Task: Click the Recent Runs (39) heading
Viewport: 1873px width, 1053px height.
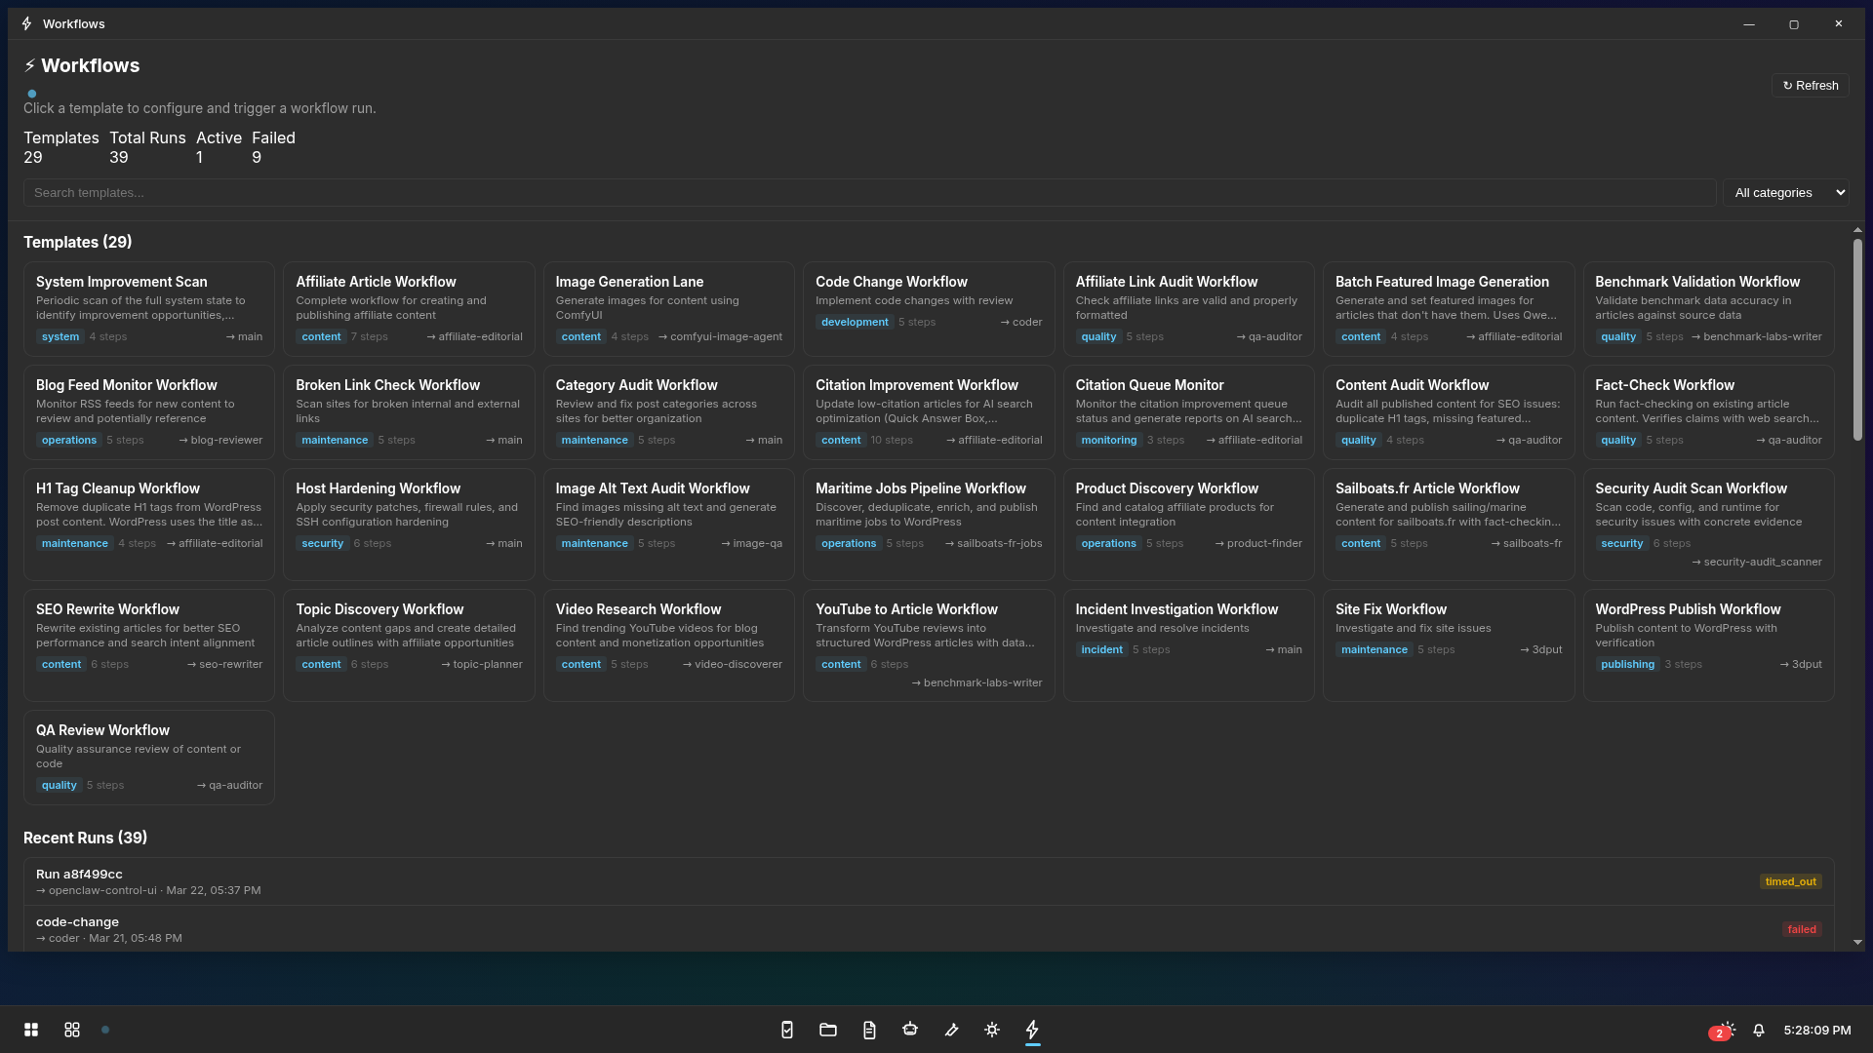Action: coord(86,838)
